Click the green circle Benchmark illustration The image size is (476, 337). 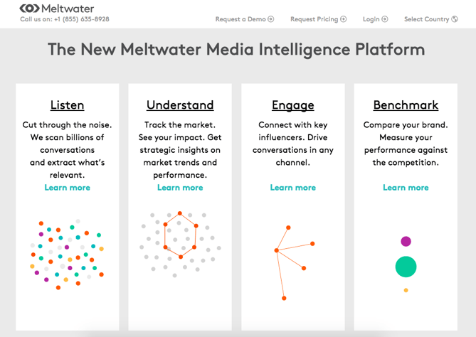[406, 267]
